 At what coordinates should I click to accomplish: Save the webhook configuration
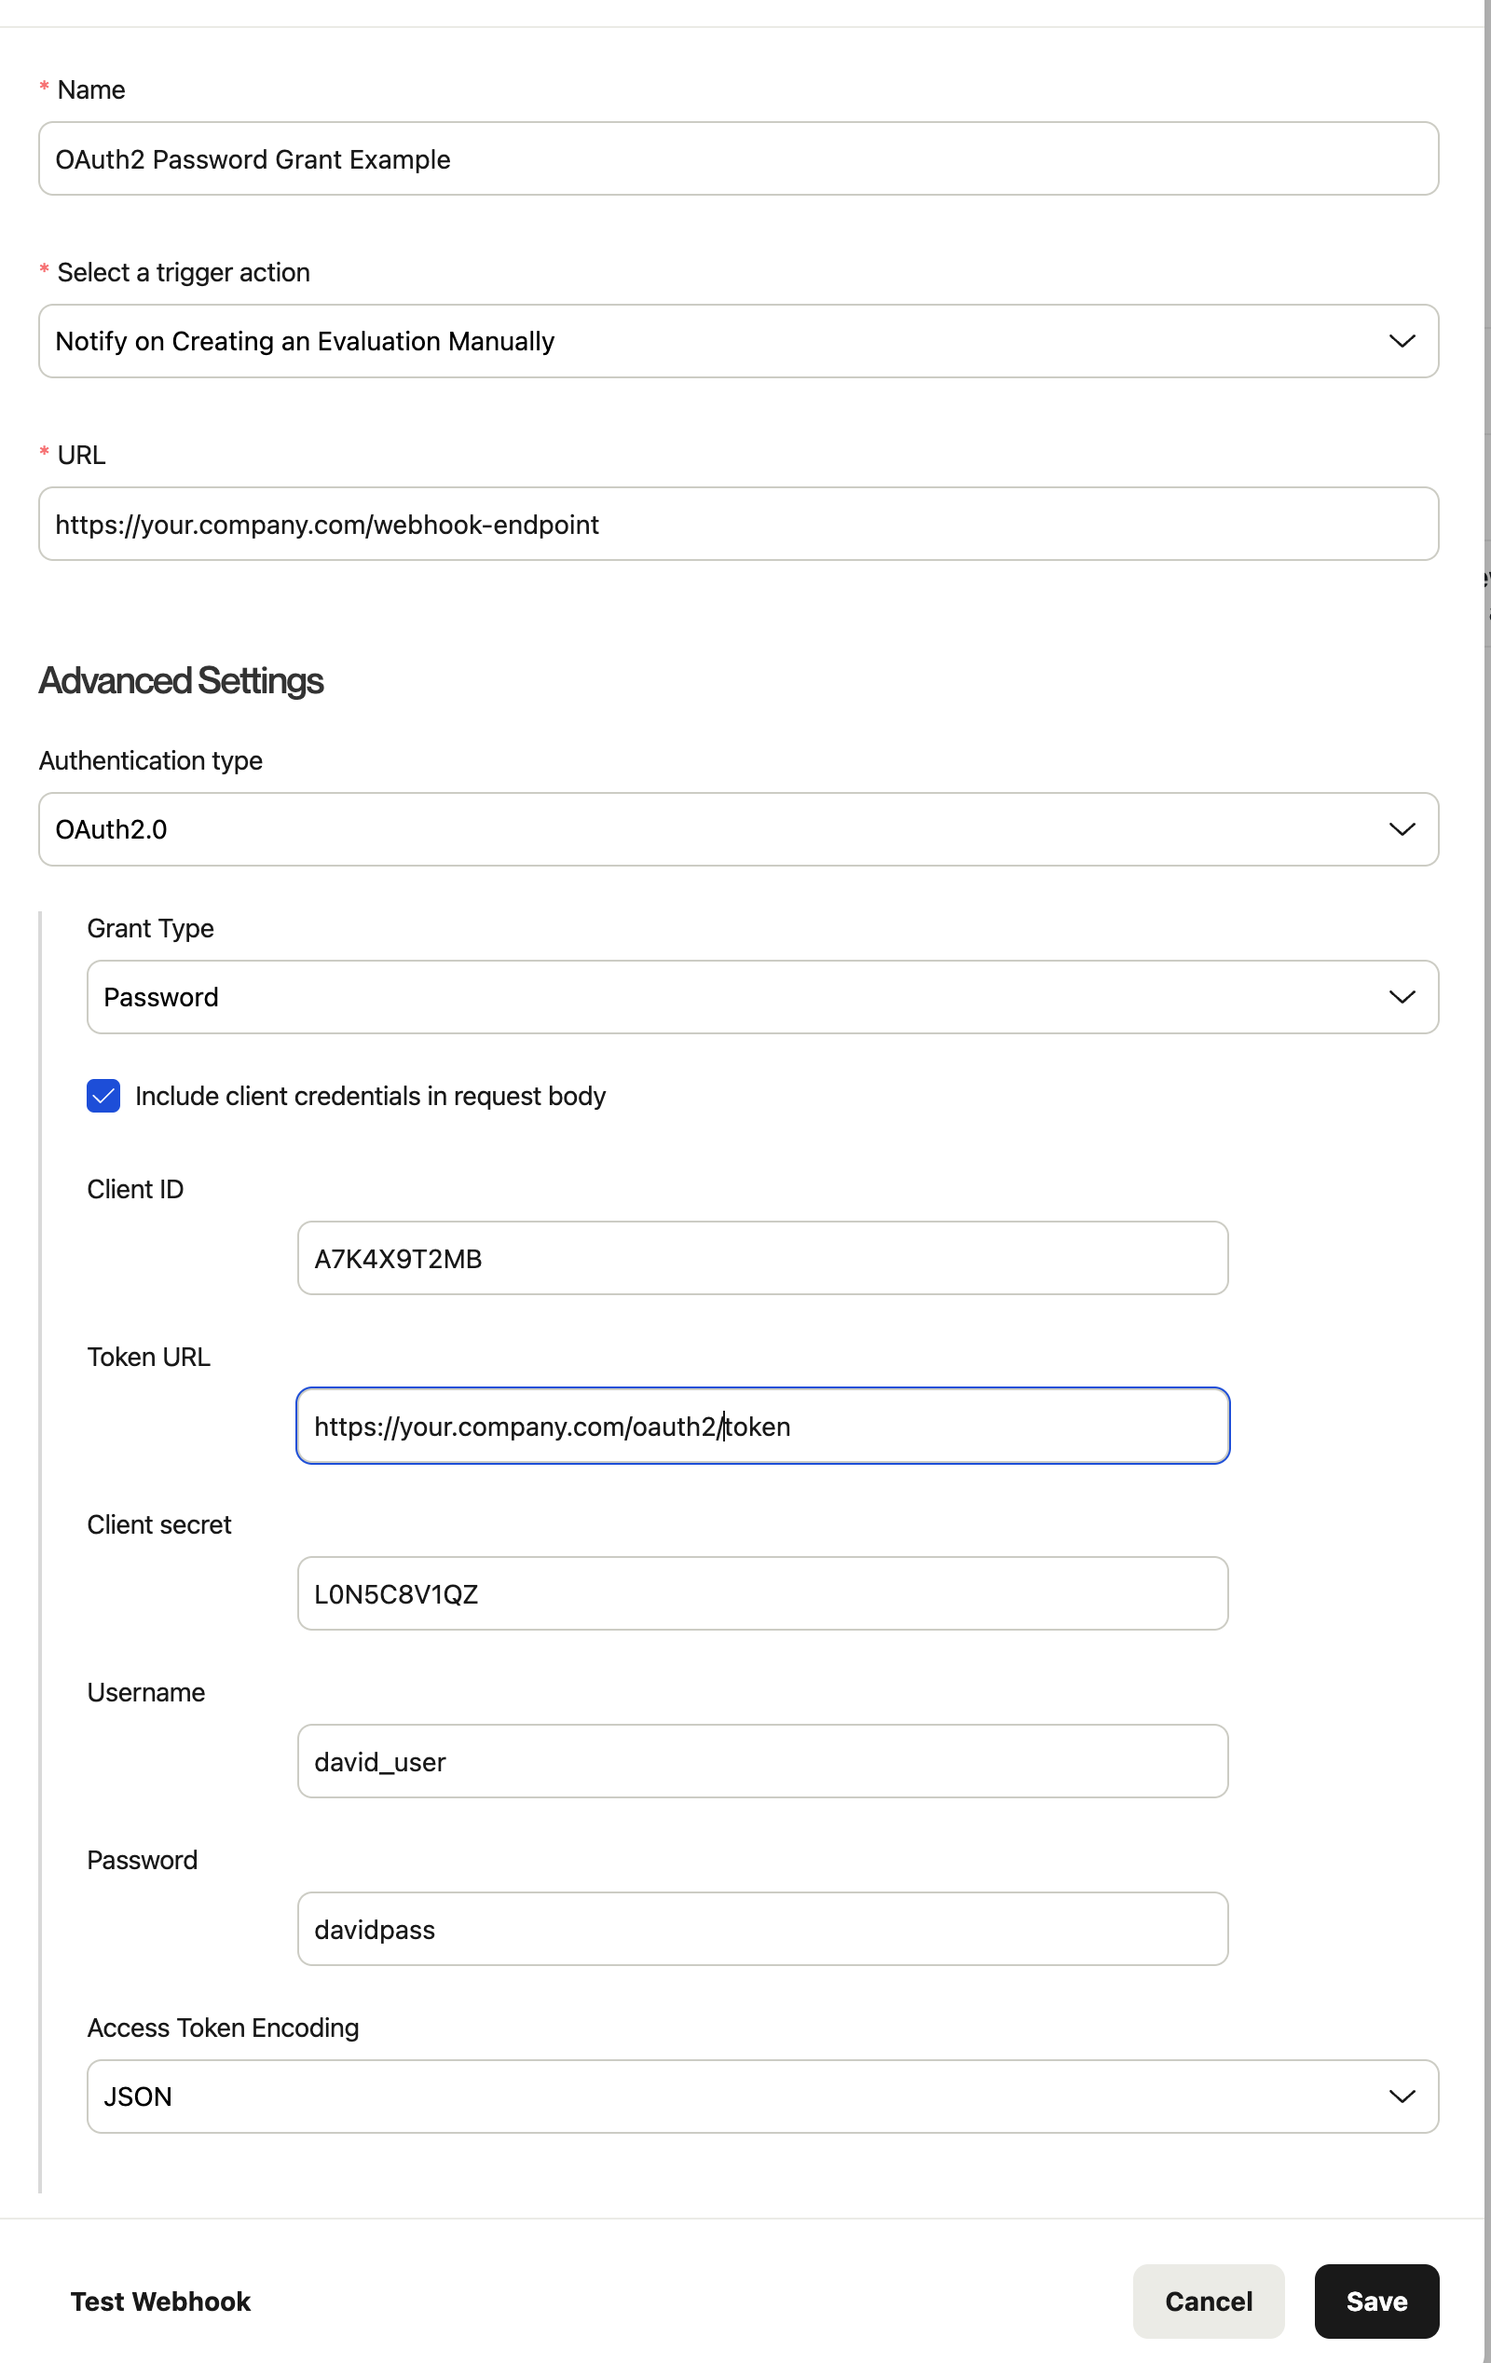point(1375,2302)
